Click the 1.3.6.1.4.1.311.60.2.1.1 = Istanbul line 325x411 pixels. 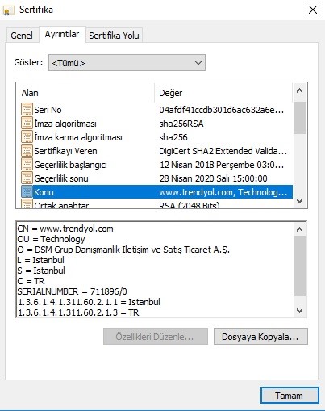pyautogui.click(x=89, y=302)
